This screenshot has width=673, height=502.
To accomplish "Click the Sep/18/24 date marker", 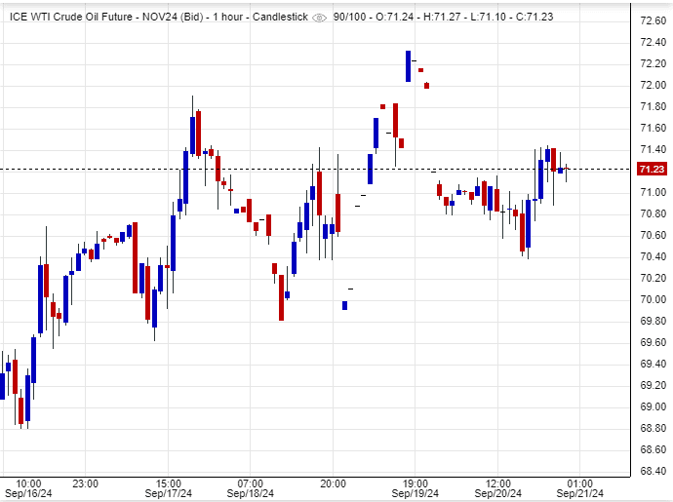I will (x=250, y=493).
